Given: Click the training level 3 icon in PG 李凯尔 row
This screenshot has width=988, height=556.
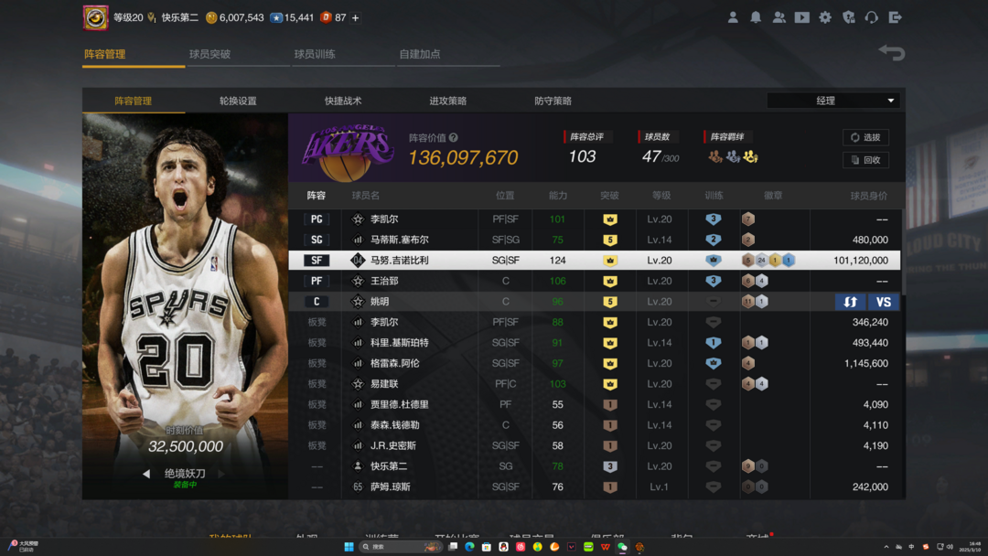Looking at the screenshot, I should 714,219.
